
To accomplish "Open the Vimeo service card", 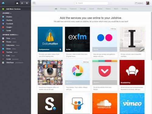I will (x=132, y=104).
